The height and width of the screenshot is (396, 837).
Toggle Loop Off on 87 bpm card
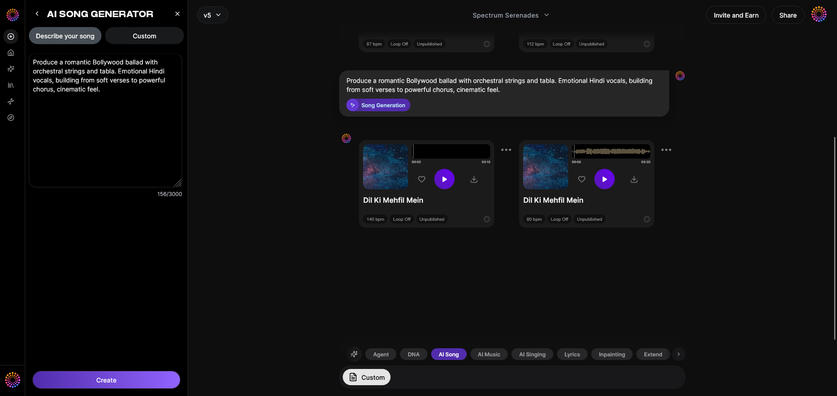(x=399, y=44)
